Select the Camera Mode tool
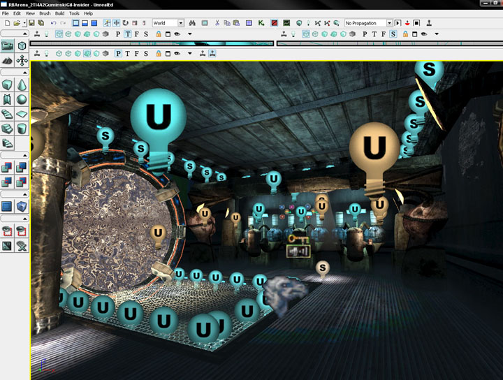 click(x=7, y=45)
